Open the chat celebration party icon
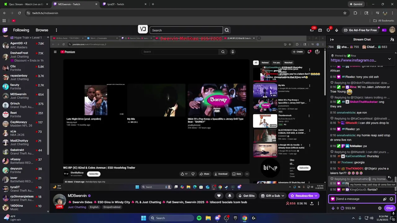 385,199
